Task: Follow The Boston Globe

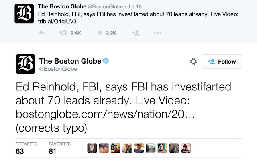Action: tap(222, 62)
